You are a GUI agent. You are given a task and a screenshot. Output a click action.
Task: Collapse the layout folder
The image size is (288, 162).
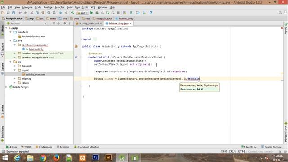(x=15, y=70)
